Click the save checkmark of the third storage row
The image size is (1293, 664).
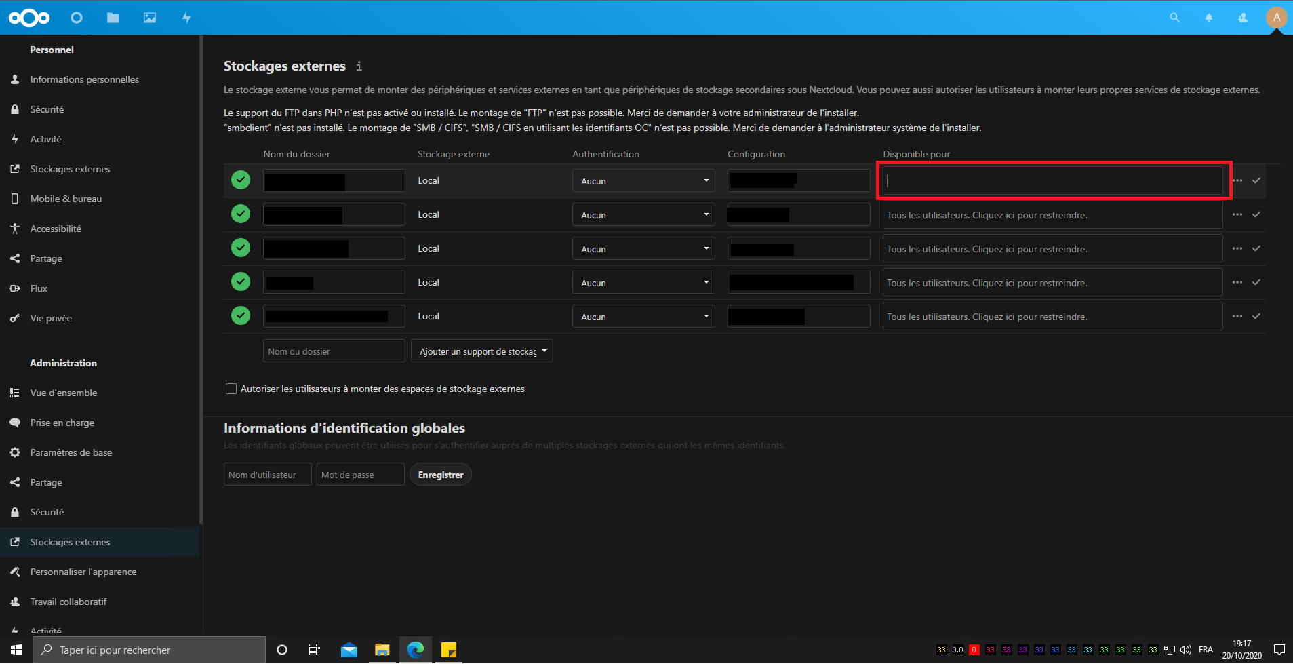(1256, 248)
